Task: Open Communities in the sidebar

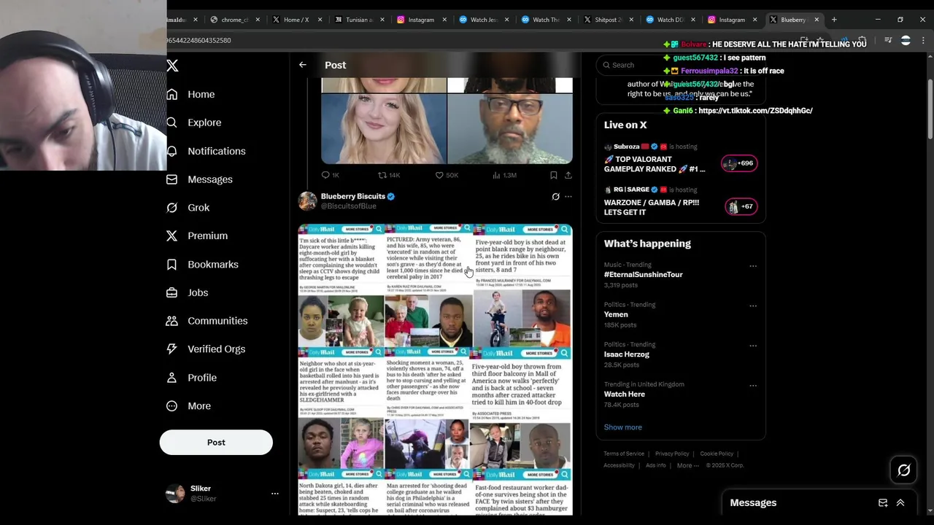Action: tap(207, 321)
